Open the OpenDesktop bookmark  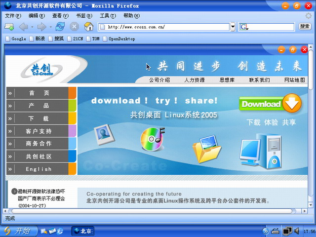[x=119, y=39]
